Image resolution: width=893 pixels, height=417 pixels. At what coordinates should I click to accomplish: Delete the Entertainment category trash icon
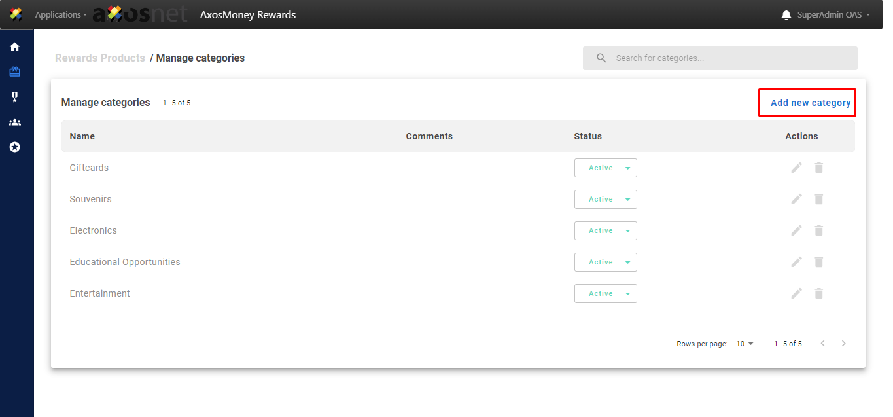pyautogui.click(x=818, y=293)
